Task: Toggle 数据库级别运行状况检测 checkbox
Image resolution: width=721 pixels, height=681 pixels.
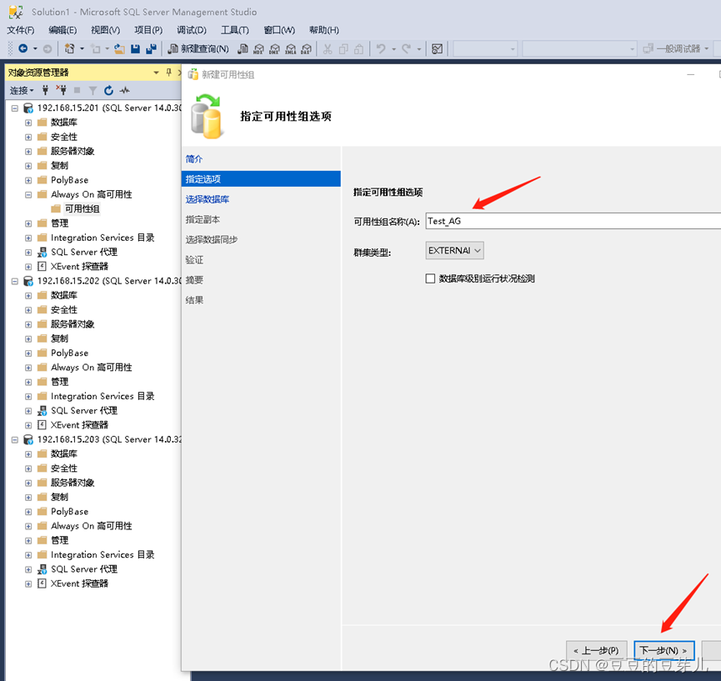Action: (430, 278)
